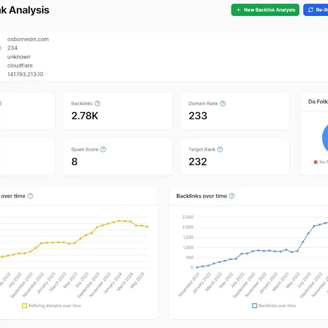This screenshot has width=328, height=328.
Task: Click the New Backlink Analysis button
Action: tap(265, 10)
